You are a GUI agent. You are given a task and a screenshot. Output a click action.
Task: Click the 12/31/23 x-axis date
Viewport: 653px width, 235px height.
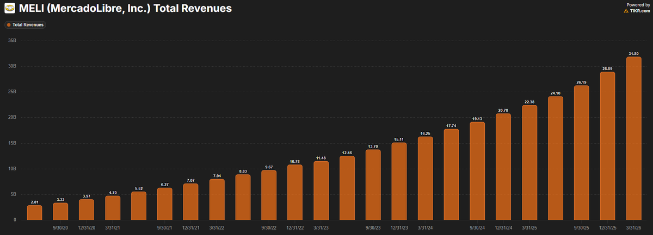click(x=399, y=228)
